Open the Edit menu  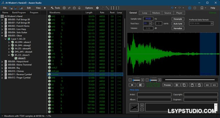(29, 8)
